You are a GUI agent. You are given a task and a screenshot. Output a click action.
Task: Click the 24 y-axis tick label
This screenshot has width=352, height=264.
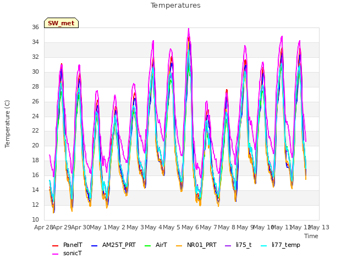35,116
